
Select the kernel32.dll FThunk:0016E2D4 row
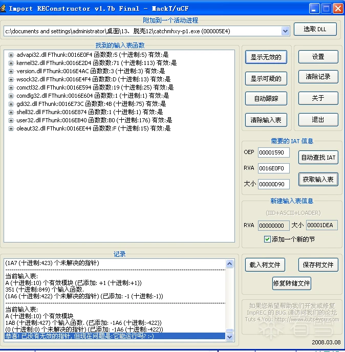(x=97, y=63)
